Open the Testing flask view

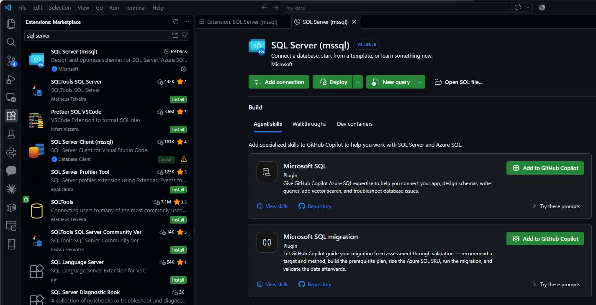click(11, 134)
